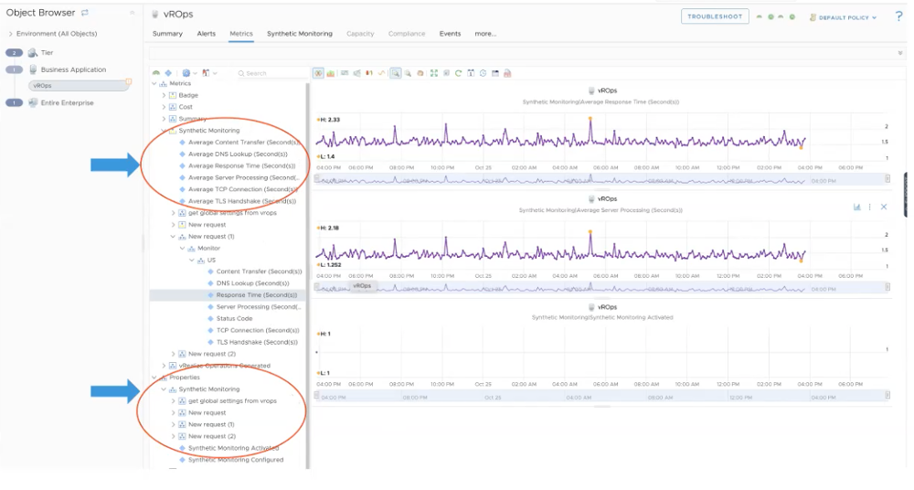Viewport: 914px width, 490px height.
Task: Select 'Response Time (Second(s))' under US
Action: [x=257, y=295]
